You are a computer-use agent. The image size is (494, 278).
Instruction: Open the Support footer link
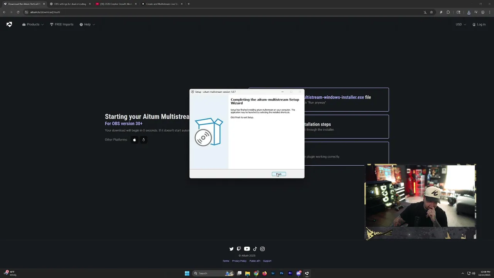[267, 261]
